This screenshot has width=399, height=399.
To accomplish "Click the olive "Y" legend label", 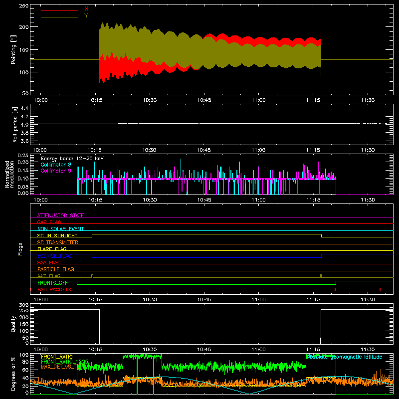I will [86, 15].
